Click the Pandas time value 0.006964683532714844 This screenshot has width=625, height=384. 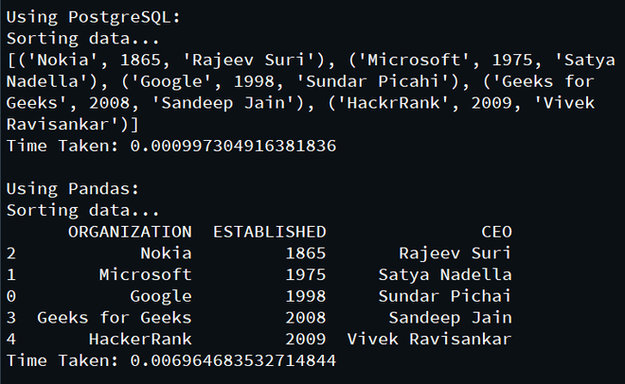point(233,360)
